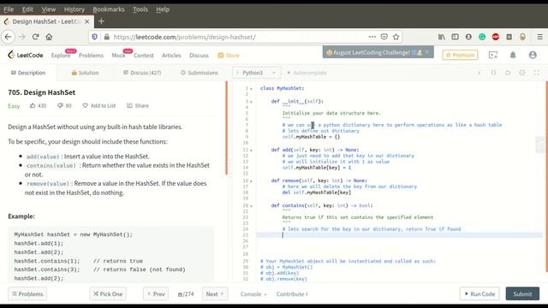Fold the contains method at line 20
Screen dimensions: 548x308
[251, 205]
